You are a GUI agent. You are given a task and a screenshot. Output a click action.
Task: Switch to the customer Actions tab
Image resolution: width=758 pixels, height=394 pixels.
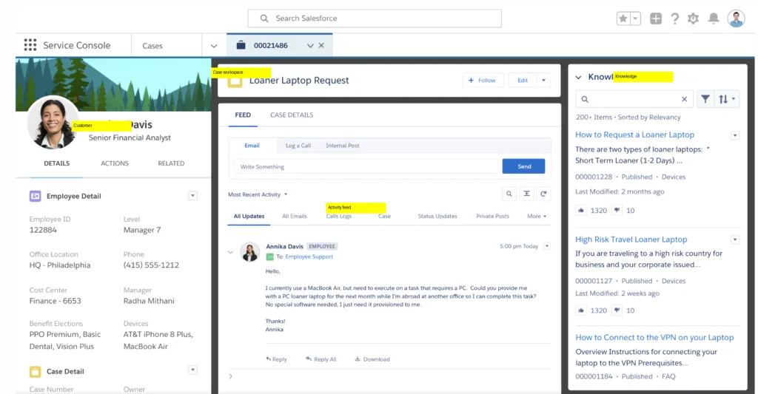click(x=115, y=163)
